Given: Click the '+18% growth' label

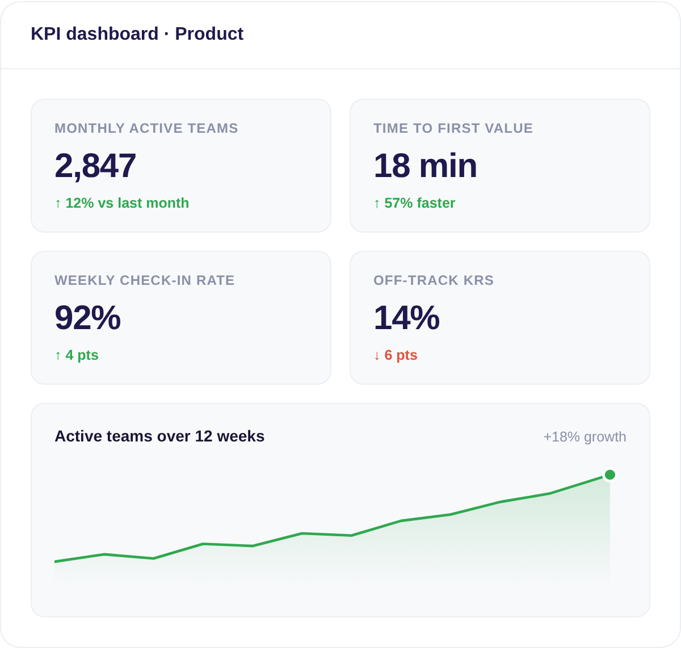Looking at the screenshot, I should pos(585,437).
